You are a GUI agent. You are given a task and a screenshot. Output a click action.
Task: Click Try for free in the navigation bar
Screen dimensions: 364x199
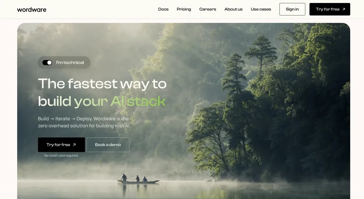[330, 9]
